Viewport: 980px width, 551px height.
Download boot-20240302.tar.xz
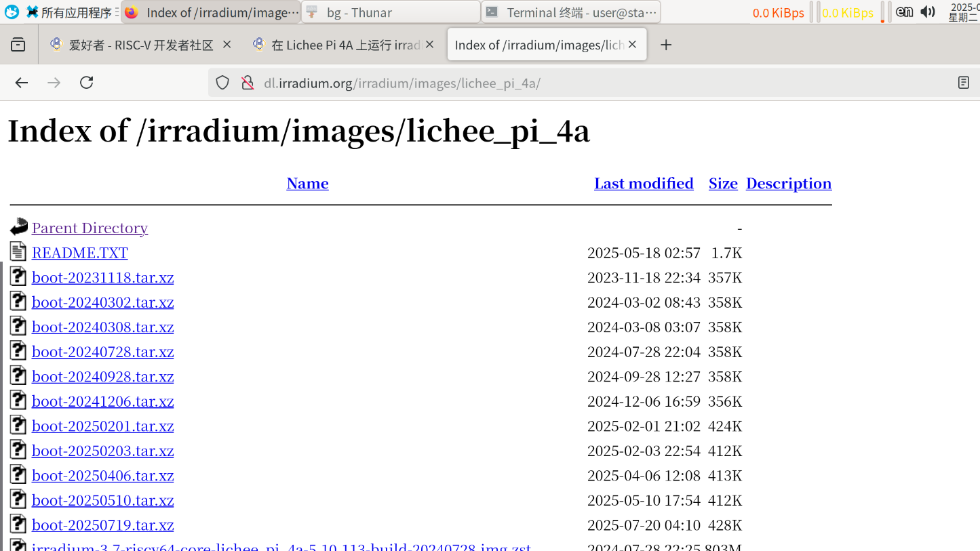point(102,302)
